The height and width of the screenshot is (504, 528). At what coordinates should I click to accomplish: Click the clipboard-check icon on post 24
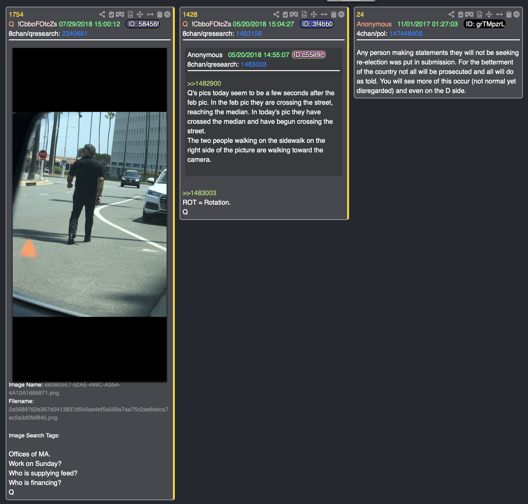tap(460, 14)
